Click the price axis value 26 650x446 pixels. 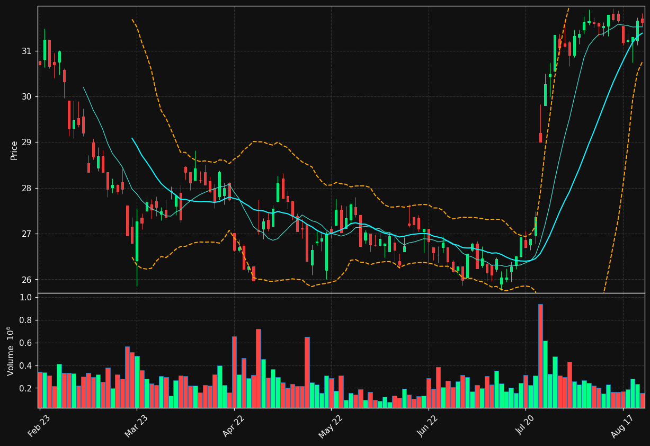click(x=26, y=280)
